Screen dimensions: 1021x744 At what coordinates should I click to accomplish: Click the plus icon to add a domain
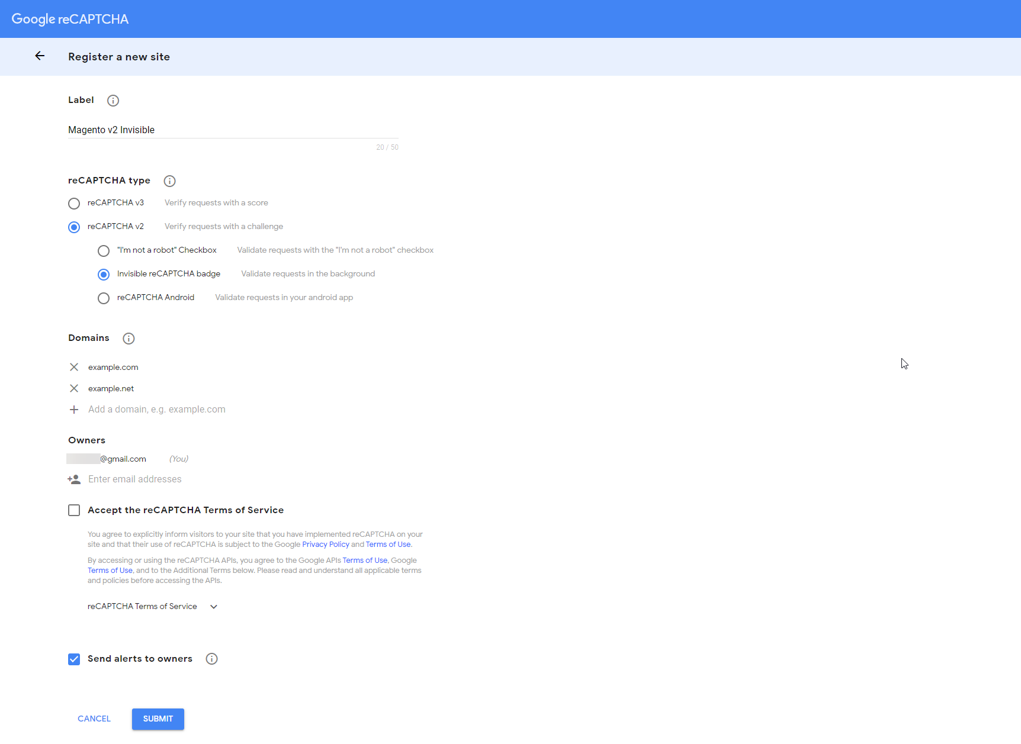(x=74, y=410)
